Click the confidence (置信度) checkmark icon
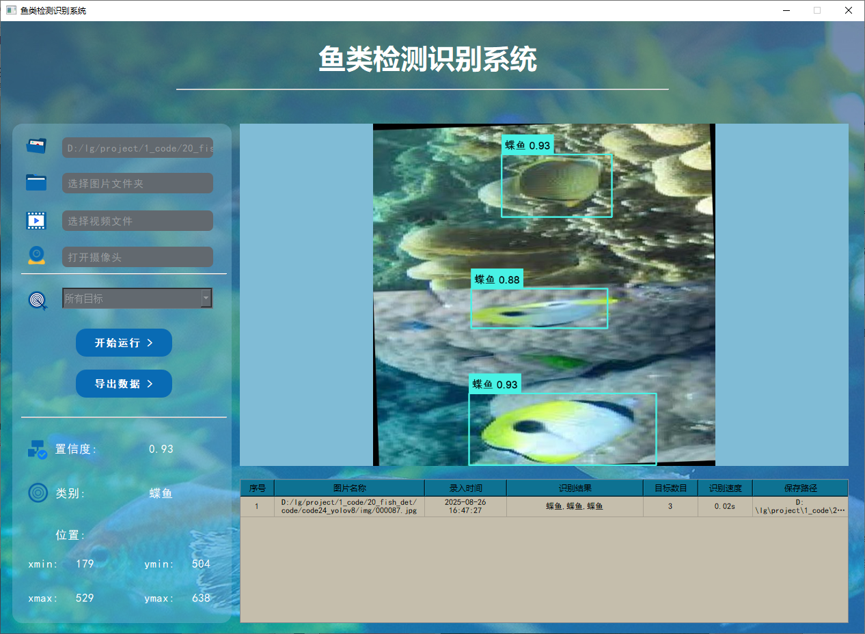This screenshot has width=865, height=634. (38, 449)
